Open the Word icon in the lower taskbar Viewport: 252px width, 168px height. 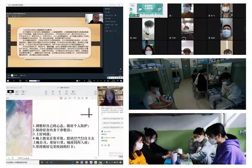[82, 162]
